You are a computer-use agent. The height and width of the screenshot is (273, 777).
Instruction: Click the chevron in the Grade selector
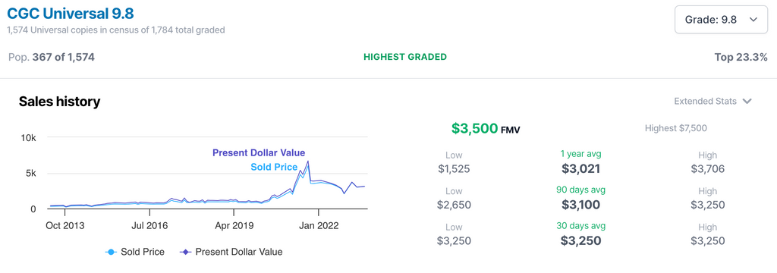pyautogui.click(x=753, y=20)
